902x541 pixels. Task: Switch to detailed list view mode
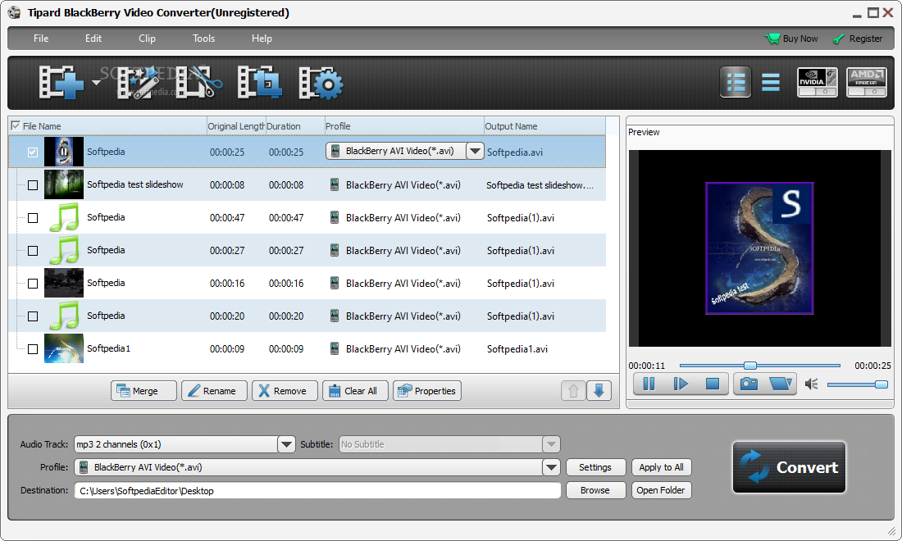tap(736, 82)
